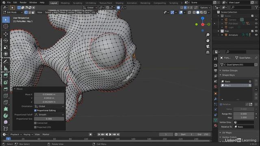Open the Edit Mode dropdown
260x146 pixels.
tap(13, 13)
